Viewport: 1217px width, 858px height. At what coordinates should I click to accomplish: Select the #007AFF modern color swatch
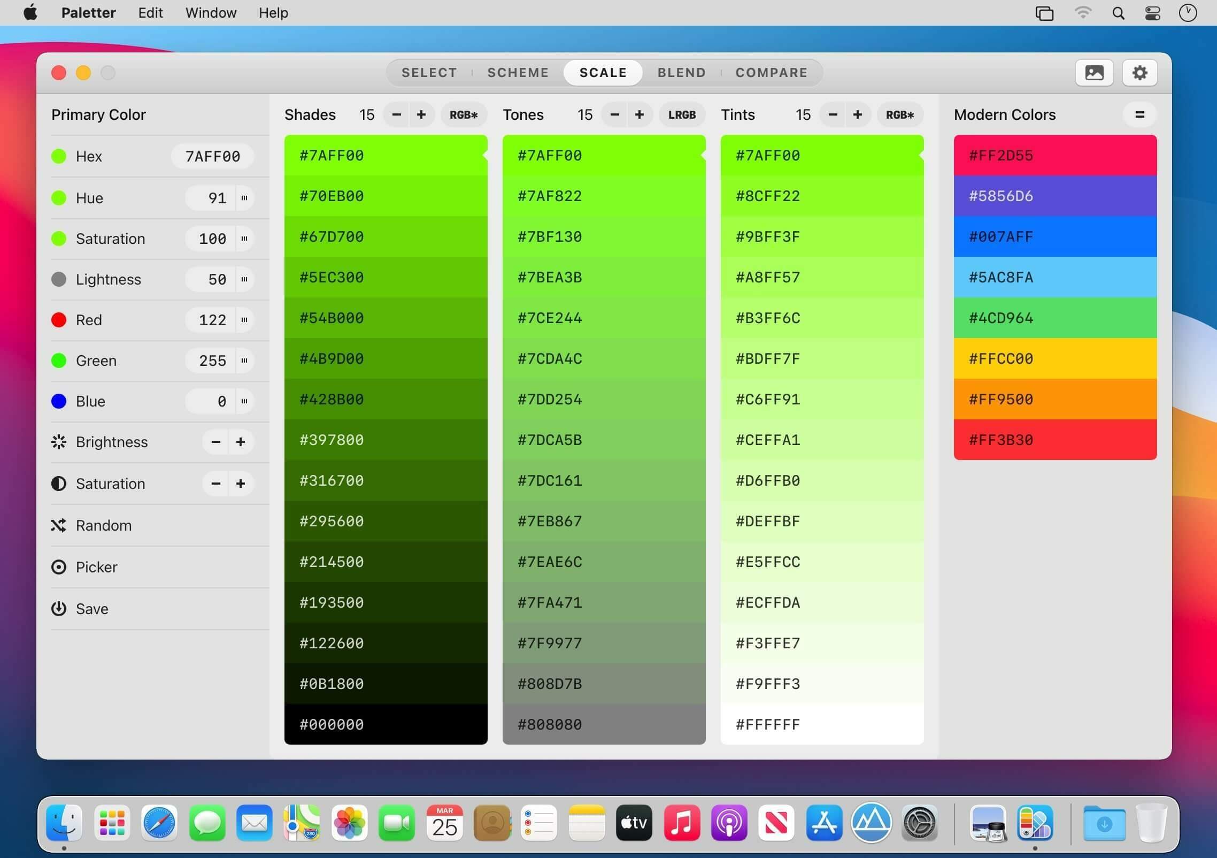tap(1055, 236)
